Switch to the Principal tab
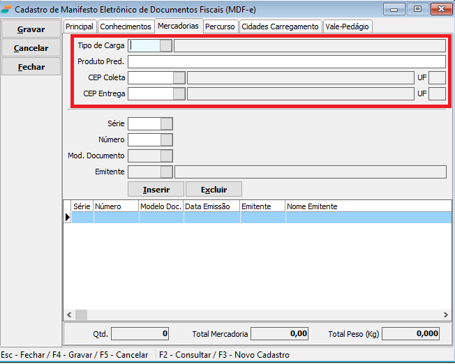This screenshot has height=364, width=455. 79,26
